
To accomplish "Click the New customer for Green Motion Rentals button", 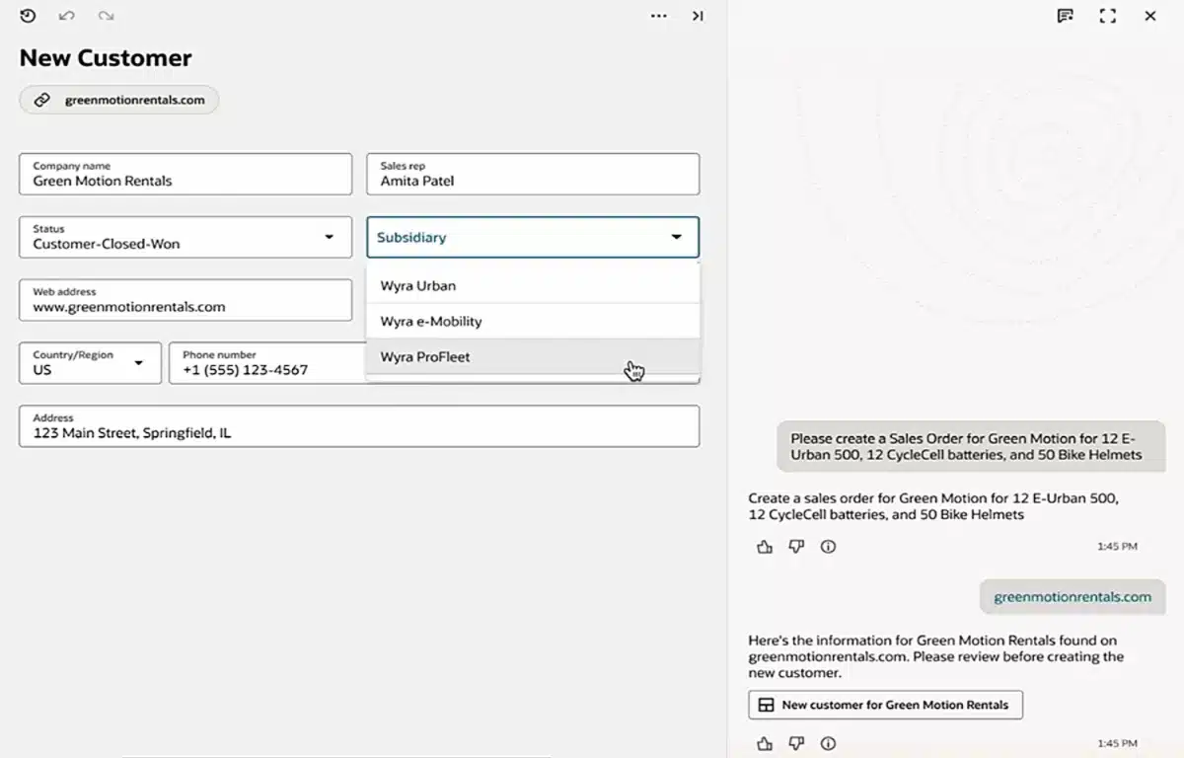I will (x=885, y=705).
